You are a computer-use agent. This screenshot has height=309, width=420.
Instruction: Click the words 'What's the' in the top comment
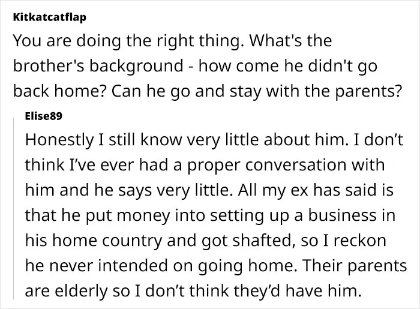[290, 41]
